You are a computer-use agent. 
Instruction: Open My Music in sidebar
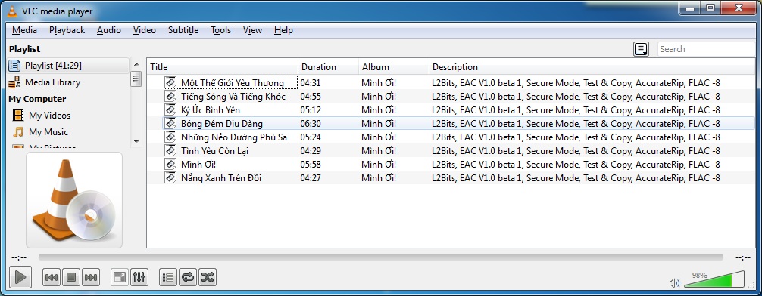(x=48, y=132)
